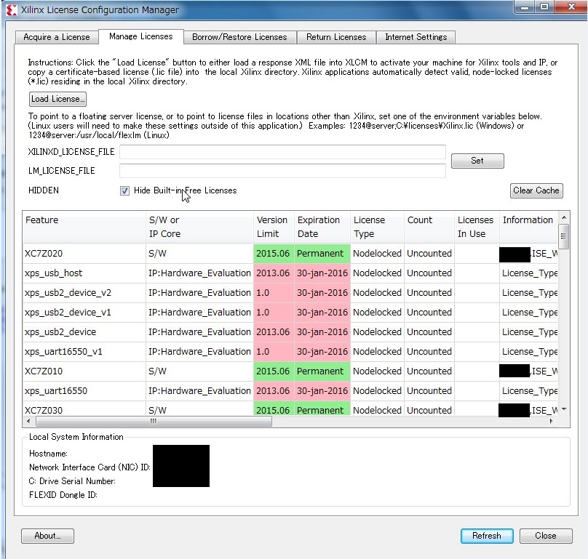The height and width of the screenshot is (559, 588).
Task: Click Nodelocked license type for XC7Z010
Action: (x=377, y=371)
